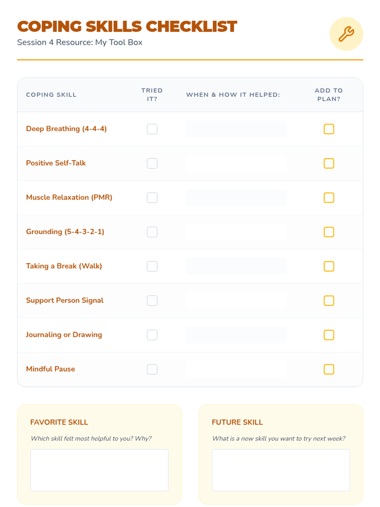
Task: Click the Favorite Skill text box
Action: click(x=99, y=470)
